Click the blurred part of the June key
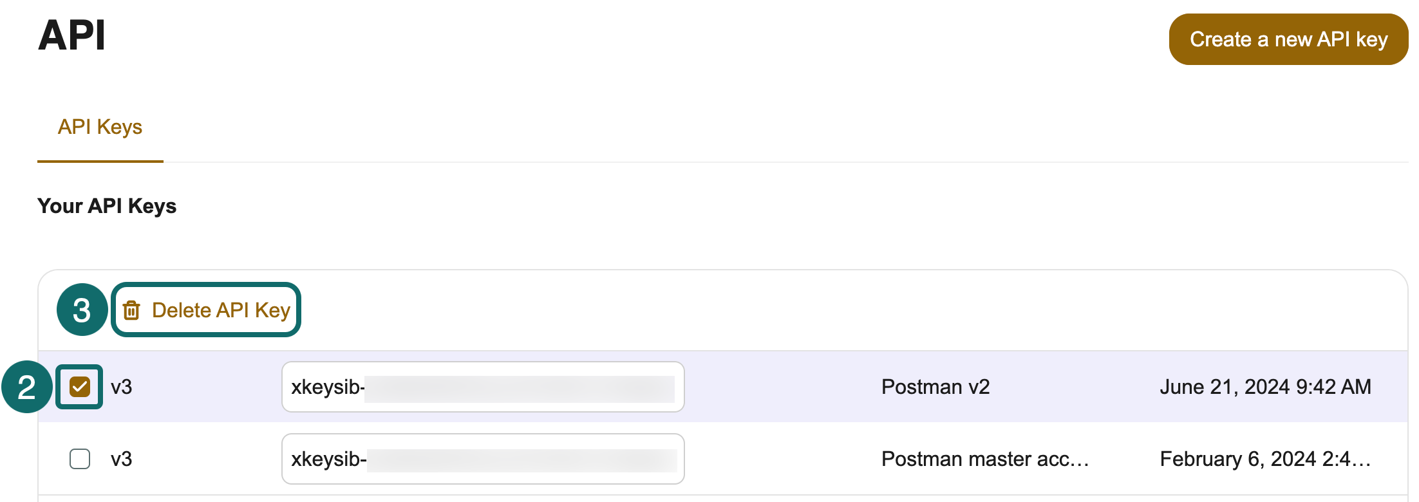Viewport: 1419px width, 502px height. (519, 389)
